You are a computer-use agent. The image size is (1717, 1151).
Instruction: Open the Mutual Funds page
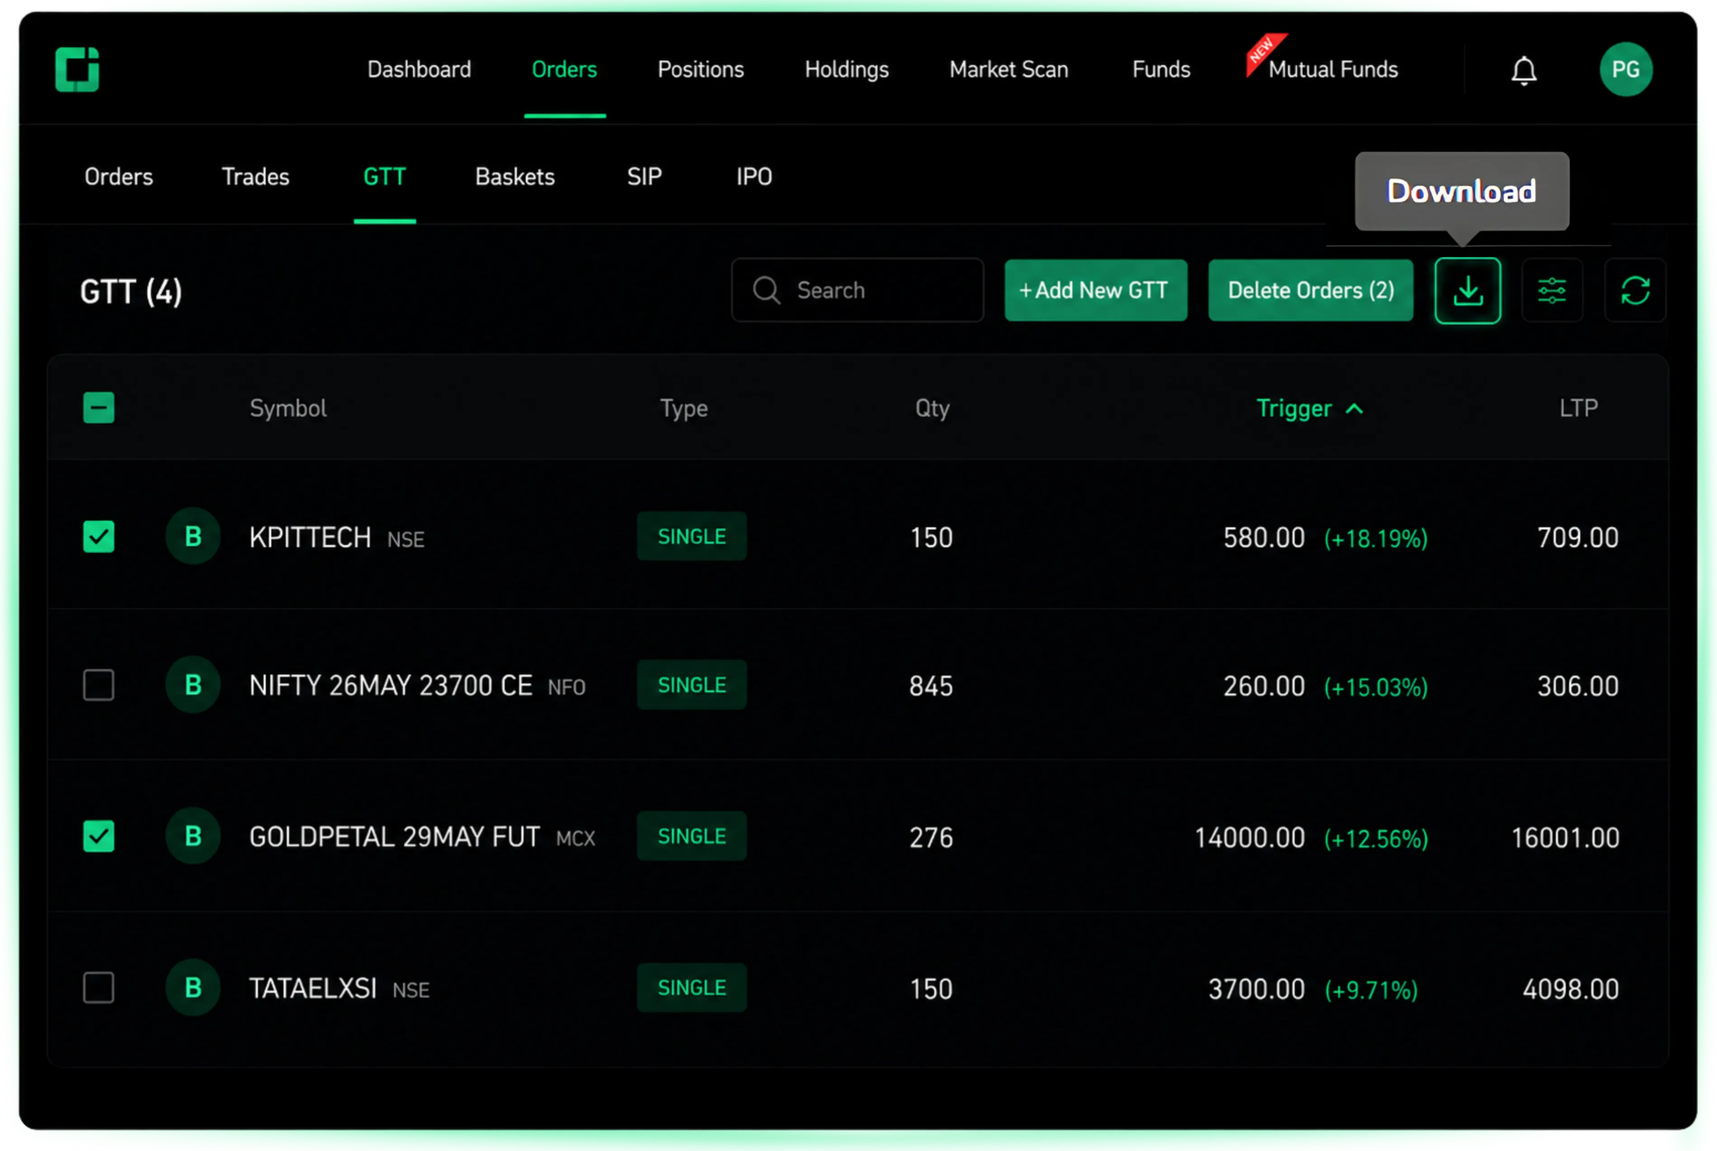[x=1333, y=70]
